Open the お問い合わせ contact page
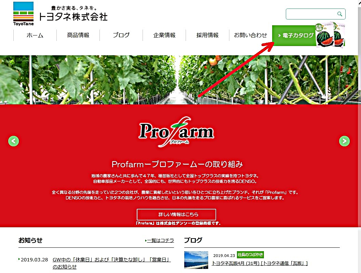The width and height of the screenshot is (361, 273). pyautogui.click(x=251, y=35)
